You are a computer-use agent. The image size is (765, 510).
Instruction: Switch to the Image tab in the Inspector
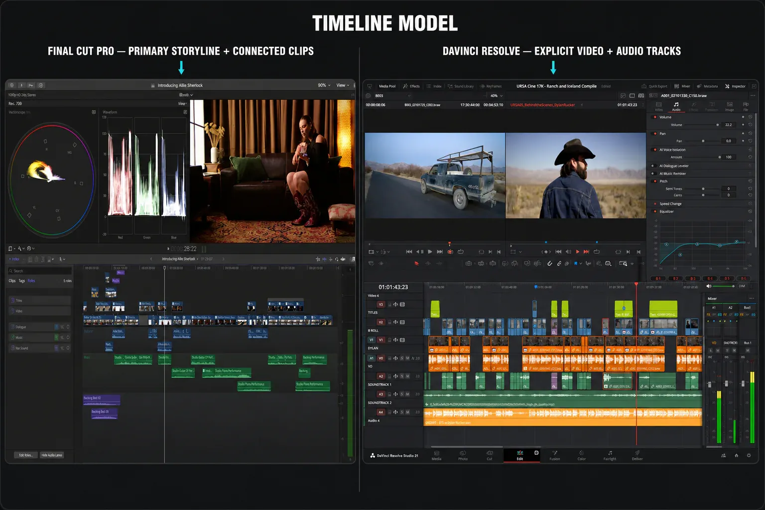[729, 107]
